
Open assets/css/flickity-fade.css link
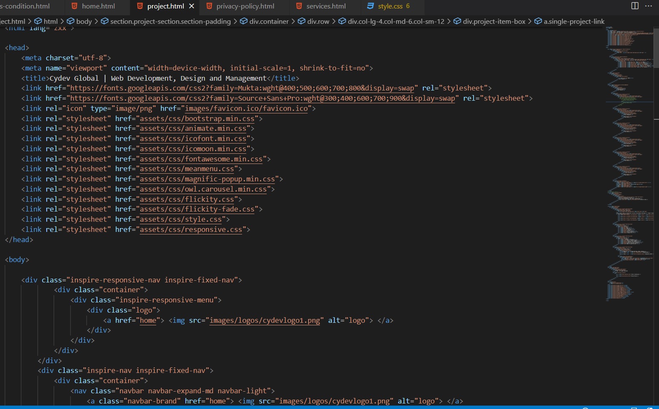[197, 209]
